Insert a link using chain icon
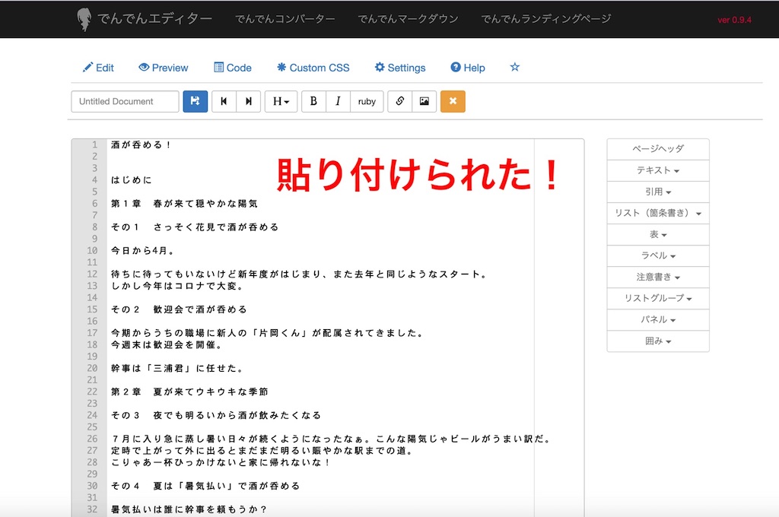The width and height of the screenshot is (779, 517). pos(400,101)
